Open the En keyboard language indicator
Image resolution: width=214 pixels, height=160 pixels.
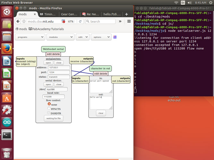(183, 3)
